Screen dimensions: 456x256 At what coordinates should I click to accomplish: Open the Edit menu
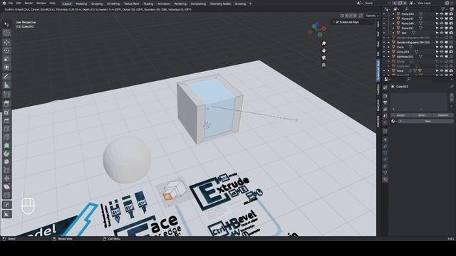[x=19, y=3]
